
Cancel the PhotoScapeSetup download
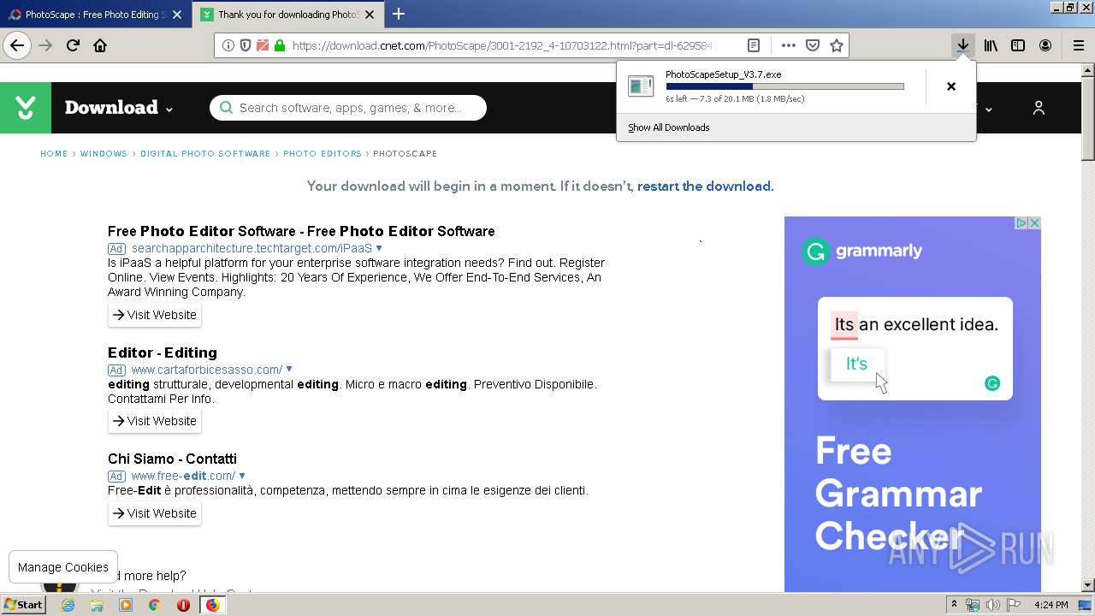(x=950, y=86)
